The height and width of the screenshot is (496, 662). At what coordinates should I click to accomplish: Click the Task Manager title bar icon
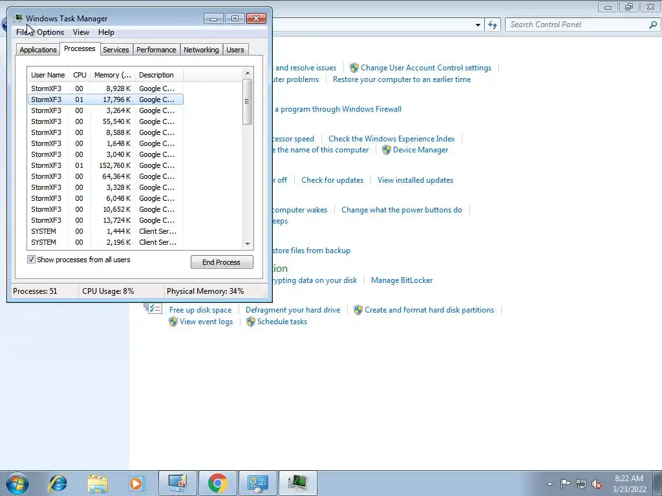coord(17,18)
